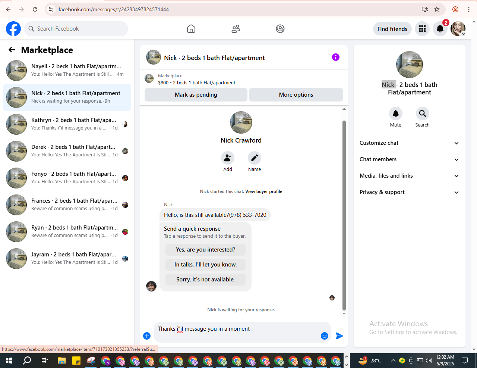The image size is (477, 368).
Task: Open the View buyer profile link
Action: click(x=264, y=191)
